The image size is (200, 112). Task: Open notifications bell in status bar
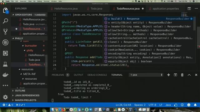(x=195, y=105)
